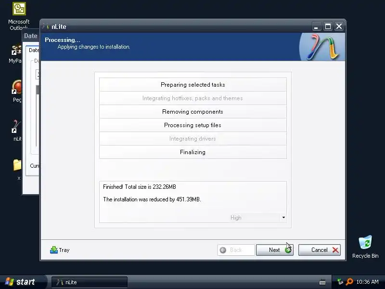
Task: Click the taskbar clock showing 10:36 AM
Action: click(x=367, y=282)
